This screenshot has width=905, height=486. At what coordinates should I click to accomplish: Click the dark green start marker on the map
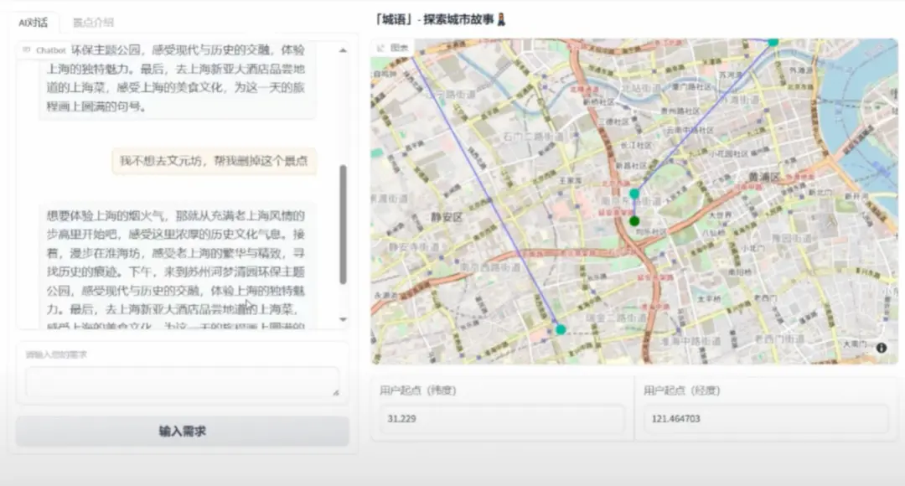pyautogui.click(x=634, y=221)
